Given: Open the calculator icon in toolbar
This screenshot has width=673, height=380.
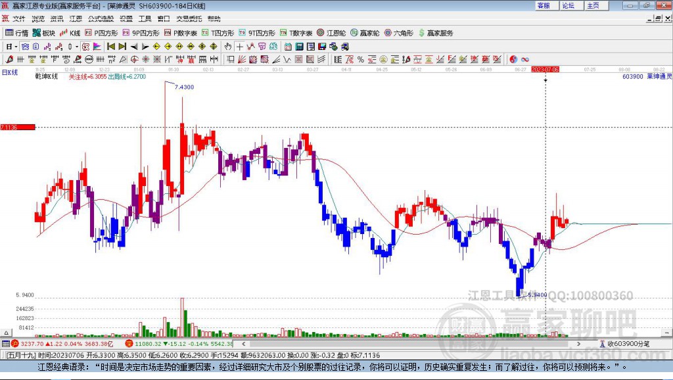Looking at the screenshot, I should pos(300,47).
